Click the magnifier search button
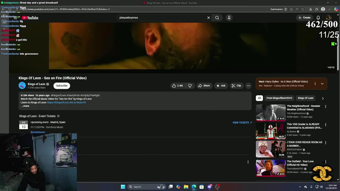The image size is (340, 191). [x=217, y=18]
